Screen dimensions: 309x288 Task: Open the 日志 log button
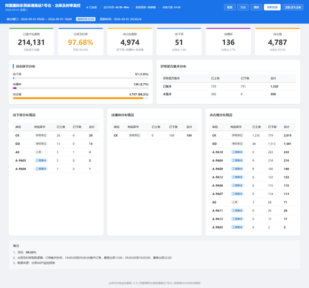point(243,7)
